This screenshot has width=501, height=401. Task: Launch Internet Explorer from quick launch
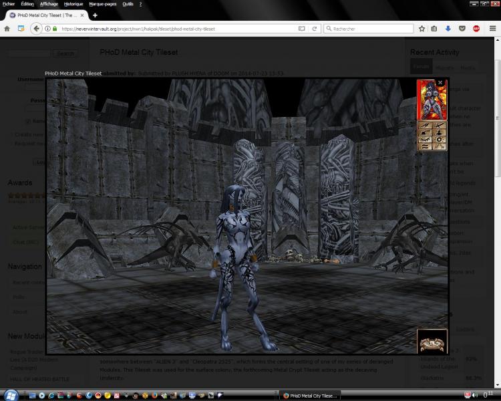click(51, 396)
